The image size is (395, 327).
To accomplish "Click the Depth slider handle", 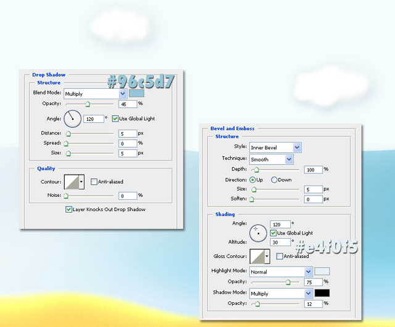I will click(x=257, y=170).
